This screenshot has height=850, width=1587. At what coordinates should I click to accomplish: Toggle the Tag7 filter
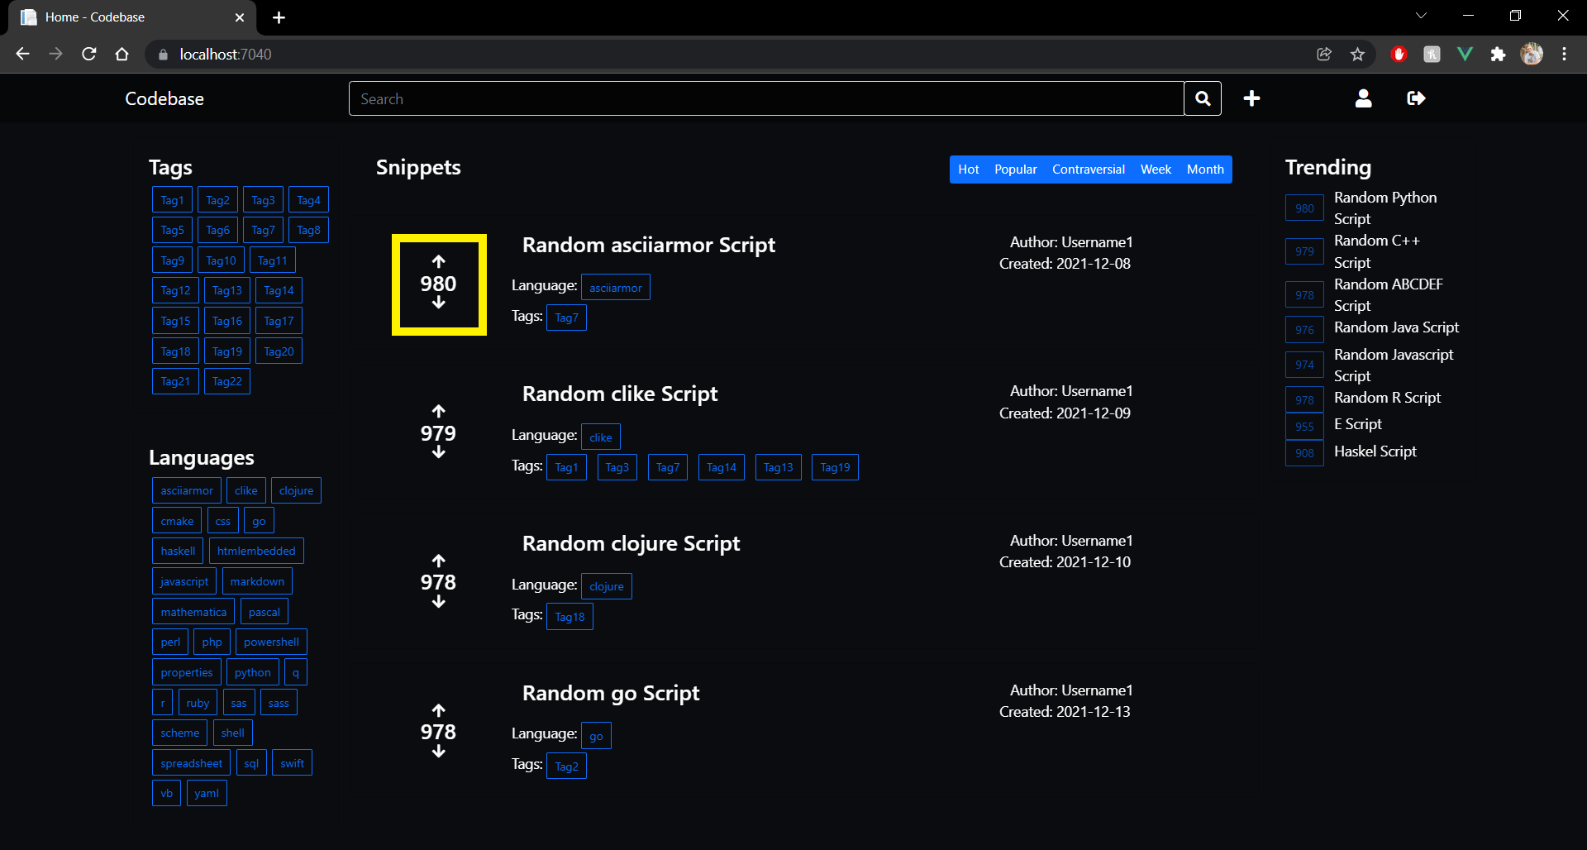[x=263, y=229]
